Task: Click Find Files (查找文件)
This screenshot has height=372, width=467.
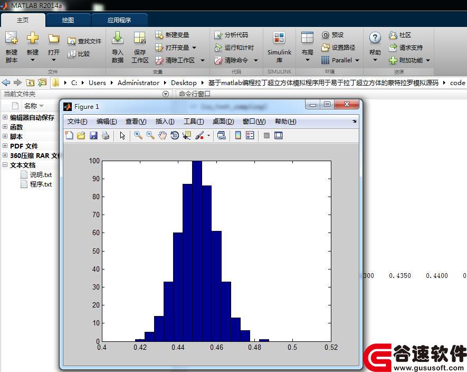Action: point(84,41)
